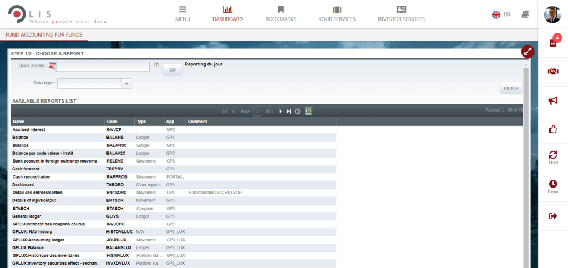Select GPLUX:Inventory securities effect report

[x=174, y=264]
